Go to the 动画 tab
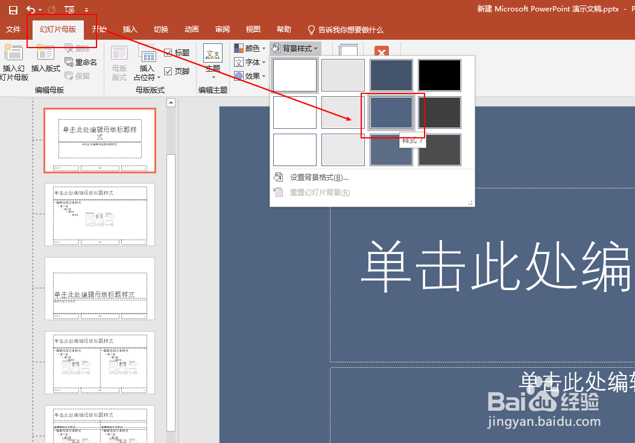The image size is (635, 443). click(x=192, y=29)
